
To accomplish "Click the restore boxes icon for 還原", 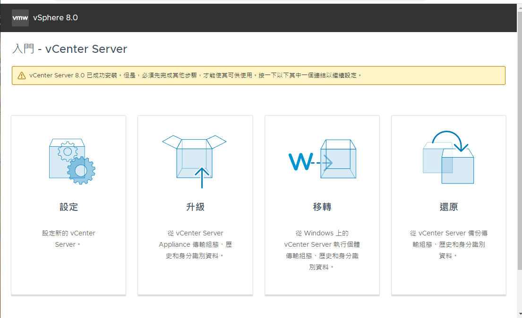I will tap(448, 157).
